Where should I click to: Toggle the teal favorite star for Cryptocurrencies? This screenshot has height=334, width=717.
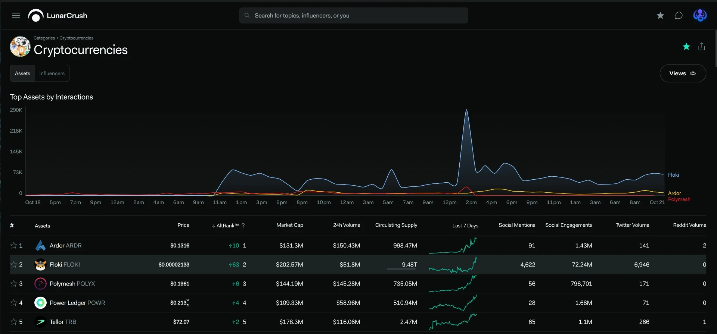[x=686, y=47]
